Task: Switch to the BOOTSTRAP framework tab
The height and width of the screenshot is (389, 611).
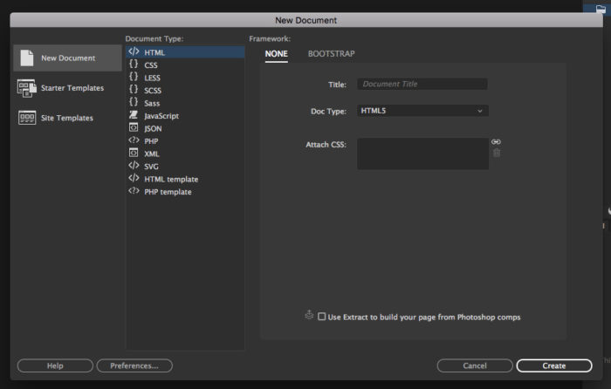Action: (x=331, y=54)
